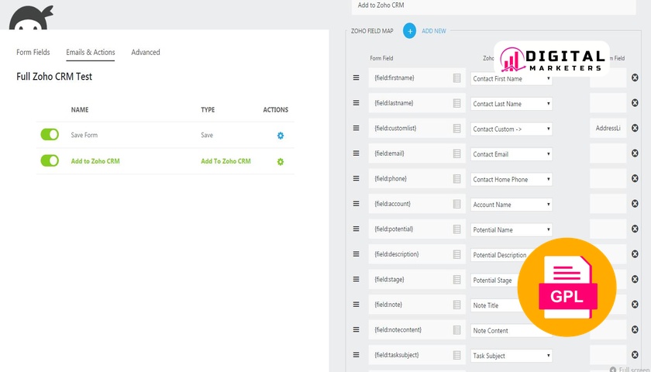Click drag handle of {field:tasksubject} row

356,355
